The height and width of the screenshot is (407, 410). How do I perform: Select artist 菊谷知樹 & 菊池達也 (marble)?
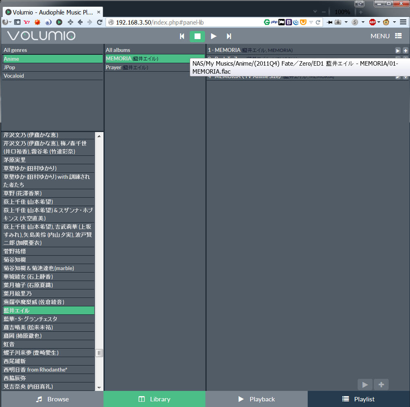tap(48, 268)
